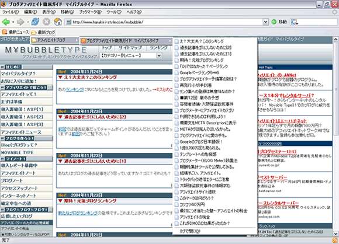Open the 移動(G) menu

67,12
